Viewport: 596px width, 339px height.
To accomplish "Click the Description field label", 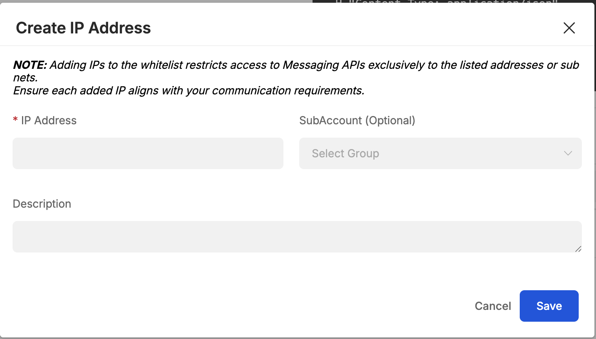I will pyautogui.click(x=42, y=204).
